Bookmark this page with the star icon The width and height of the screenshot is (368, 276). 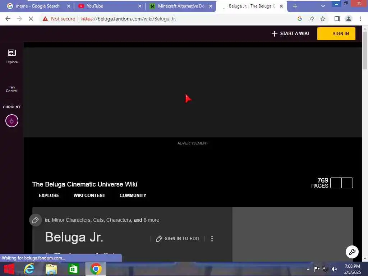point(323,19)
